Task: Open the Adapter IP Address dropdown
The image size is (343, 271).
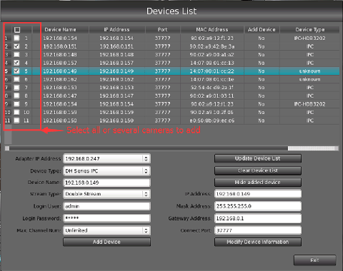Action: (x=106, y=158)
